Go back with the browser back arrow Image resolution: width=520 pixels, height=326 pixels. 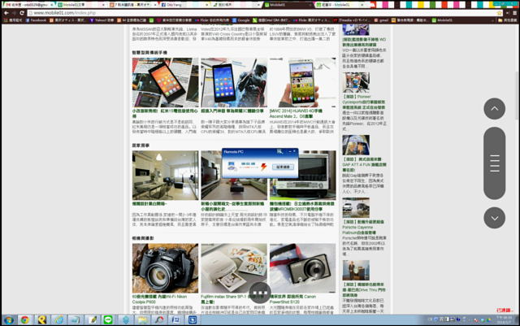tap(6, 13)
